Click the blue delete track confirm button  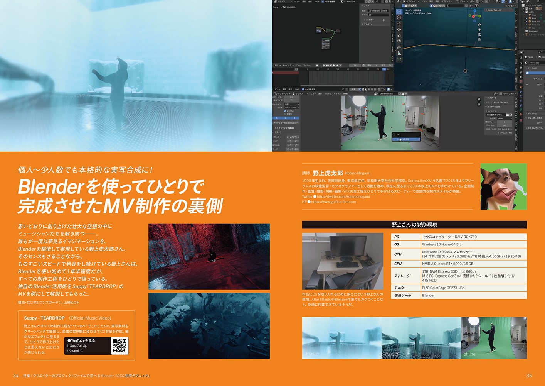(x=405, y=139)
